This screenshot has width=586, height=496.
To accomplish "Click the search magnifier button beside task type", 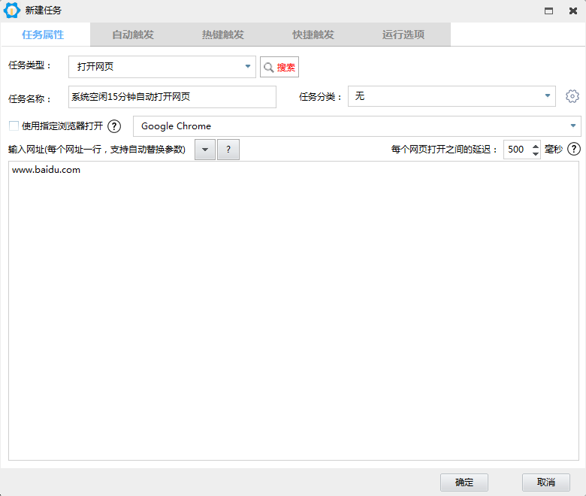I will [279, 67].
